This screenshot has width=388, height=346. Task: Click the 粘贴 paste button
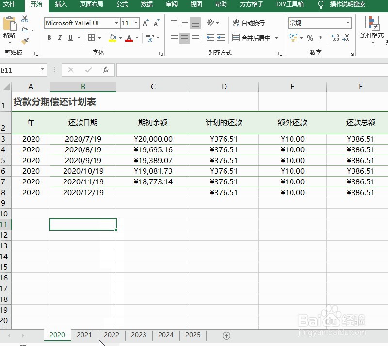[x=9, y=30]
